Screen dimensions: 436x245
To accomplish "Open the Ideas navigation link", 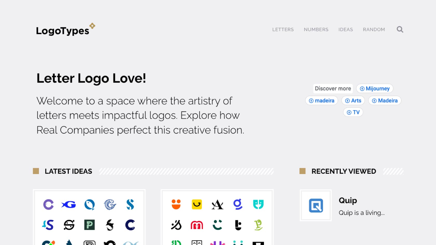I will coord(345,30).
